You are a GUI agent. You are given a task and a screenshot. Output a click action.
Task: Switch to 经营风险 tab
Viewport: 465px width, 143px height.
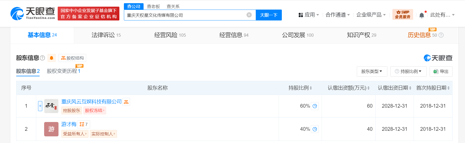(170, 35)
